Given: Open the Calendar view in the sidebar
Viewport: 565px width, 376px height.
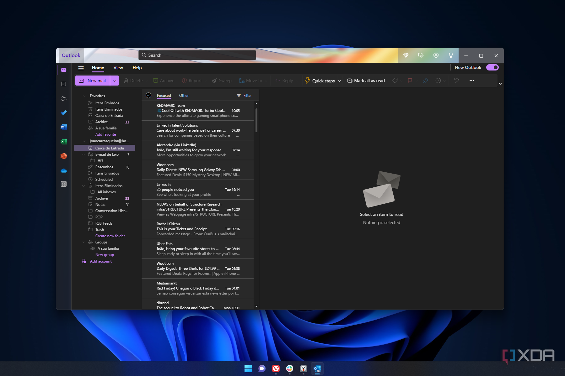Looking at the screenshot, I should pyautogui.click(x=64, y=84).
